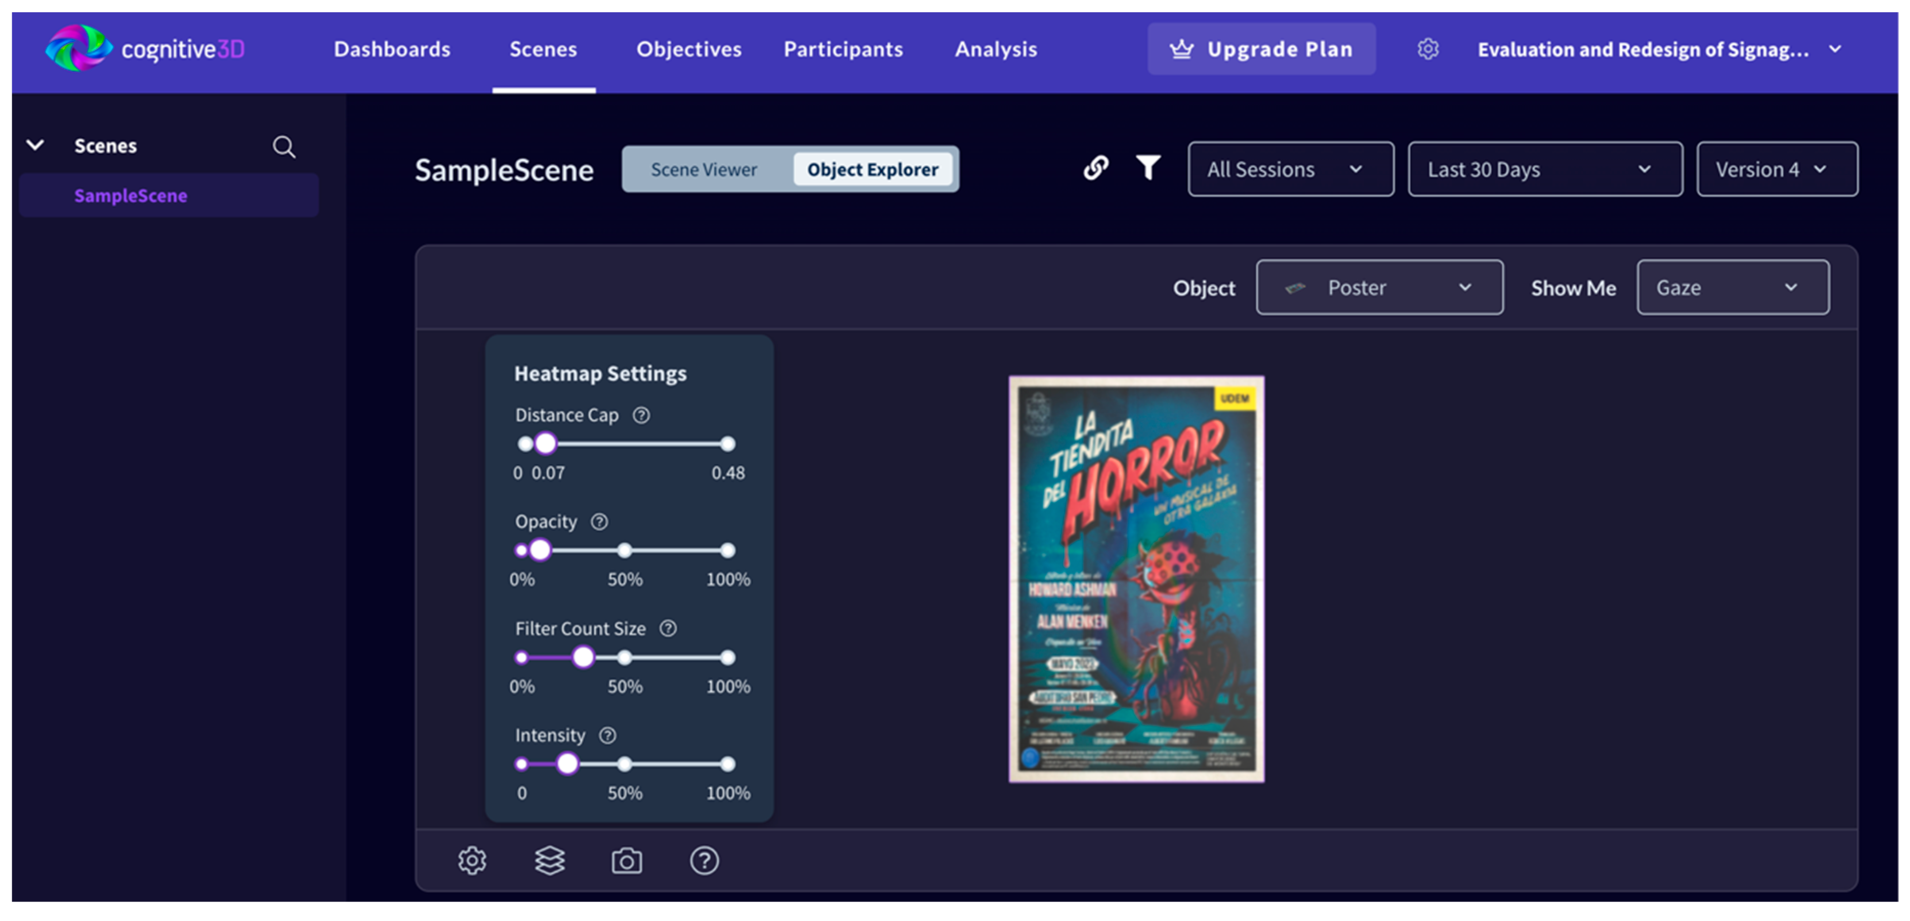1910x921 pixels.
Task: Open the Participants tab
Action: (x=843, y=49)
